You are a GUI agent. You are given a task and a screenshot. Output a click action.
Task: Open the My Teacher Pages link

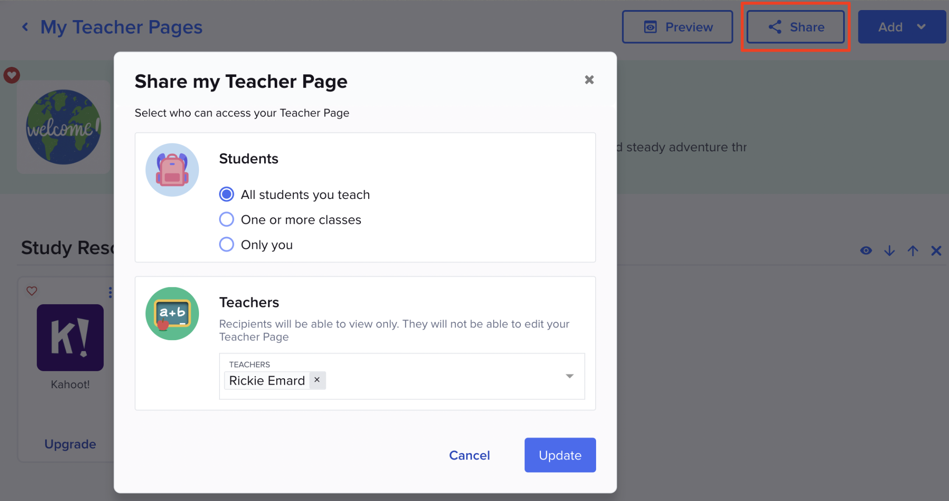(x=121, y=27)
